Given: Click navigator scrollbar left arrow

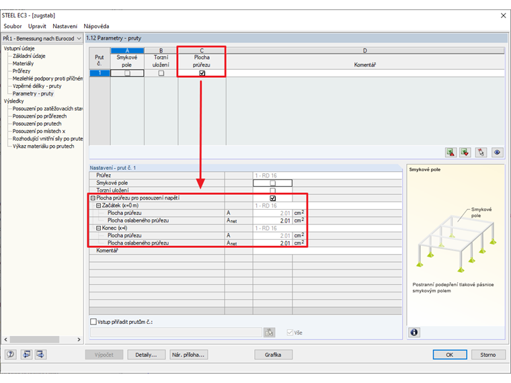Looking at the screenshot, I should coord(5,339).
